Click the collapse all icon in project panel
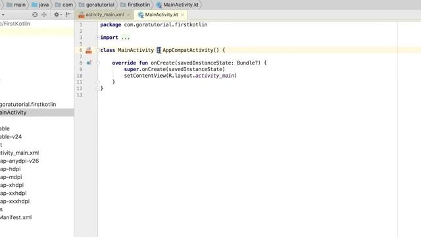Image resolution: width=421 pixels, height=237 pixels. click(x=44, y=14)
